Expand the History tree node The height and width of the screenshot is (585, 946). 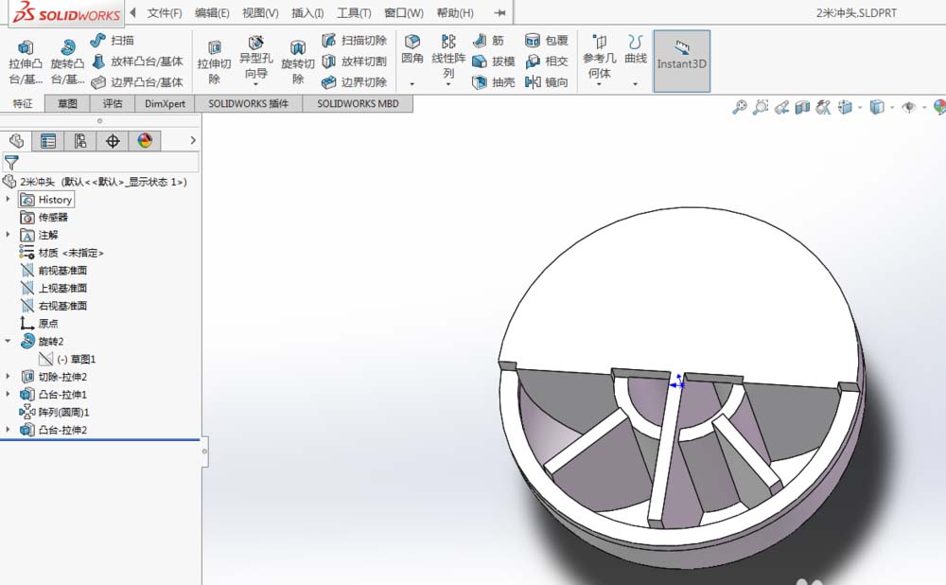(x=8, y=199)
